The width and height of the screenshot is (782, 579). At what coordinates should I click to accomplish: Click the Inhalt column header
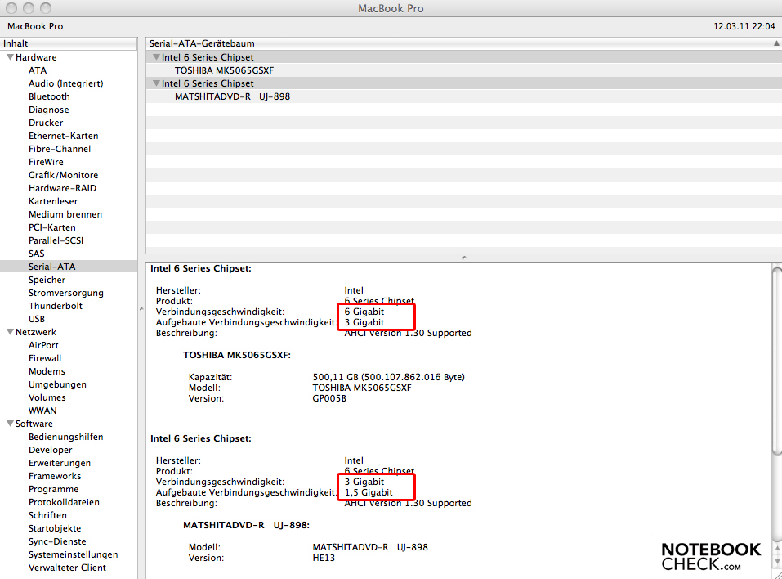click(x=69, y=43)
